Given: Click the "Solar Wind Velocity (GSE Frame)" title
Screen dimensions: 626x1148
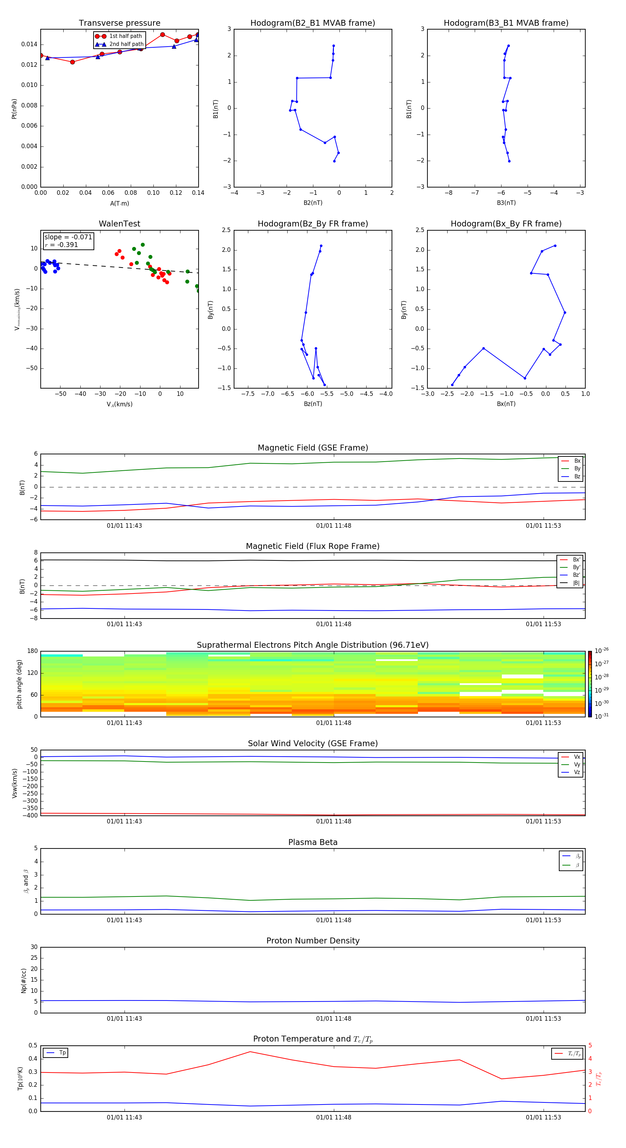Looking at the screenshot, I should click(x=313, y=744).
